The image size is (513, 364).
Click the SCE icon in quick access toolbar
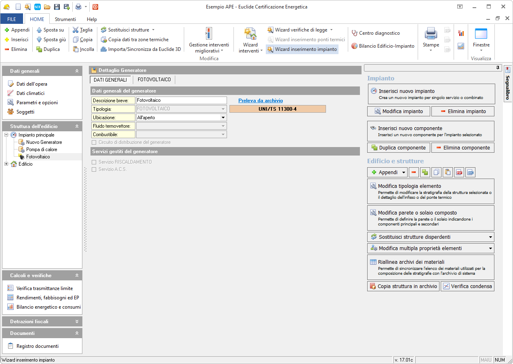[x=37, y=7]
